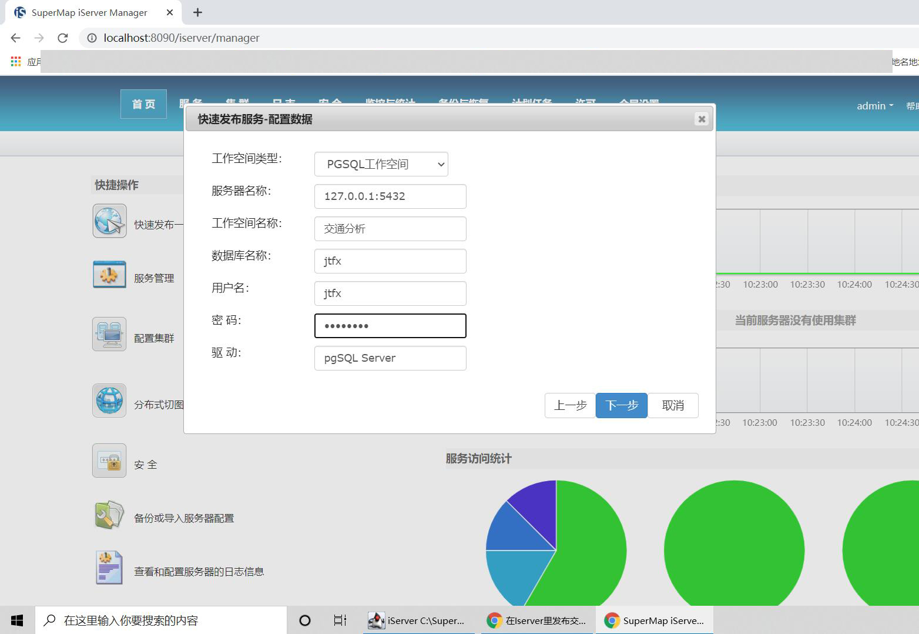Image resolution: width=919 pixels, height=634 pixels.
Task: Open backup or import server configuration icon
Action: tap(109, 515)
